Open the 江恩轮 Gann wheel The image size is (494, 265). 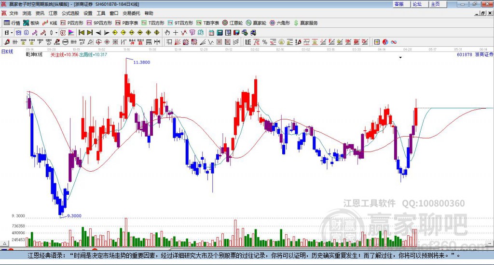point(233,23)
